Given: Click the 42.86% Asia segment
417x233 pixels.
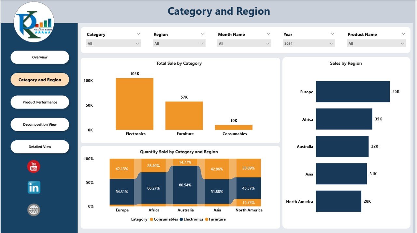Looking at the screenshot, I should [x=217, y=169].
